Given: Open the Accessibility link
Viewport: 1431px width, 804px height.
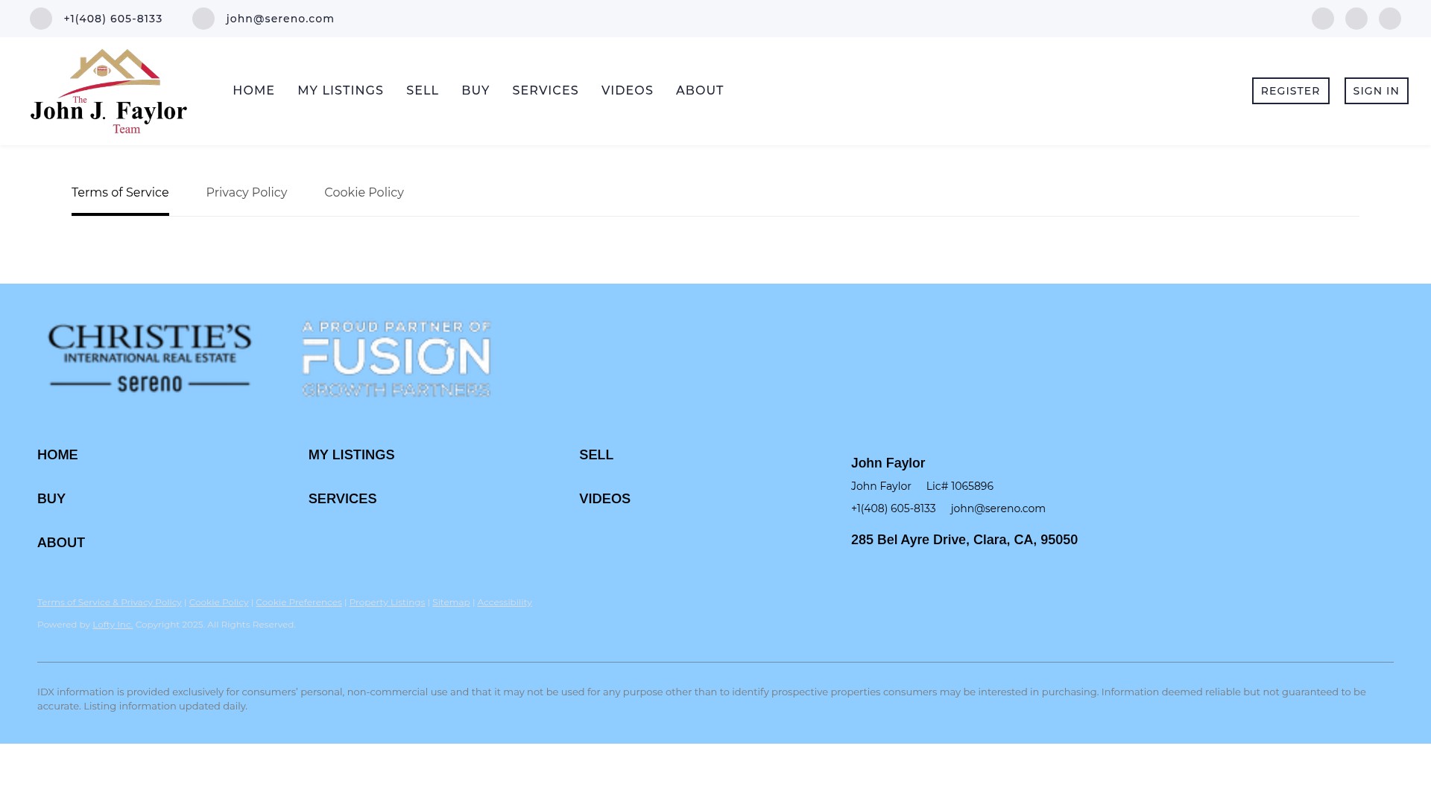Looking at the screenshot, I should point(505,602).
